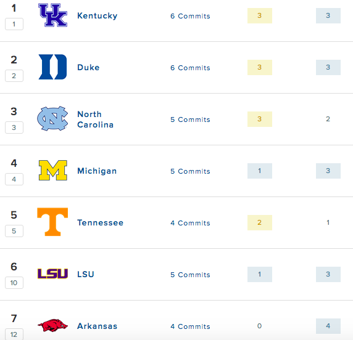
Task: Click LSU's previous rank box 10
Action: [14, 283]
